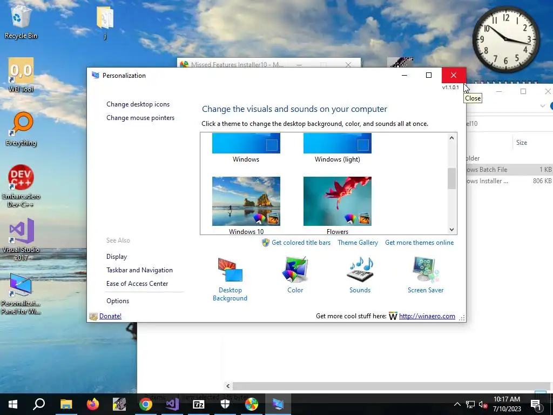Click the Donate! link
Viewport: 553px width, 415px height.
110,316
